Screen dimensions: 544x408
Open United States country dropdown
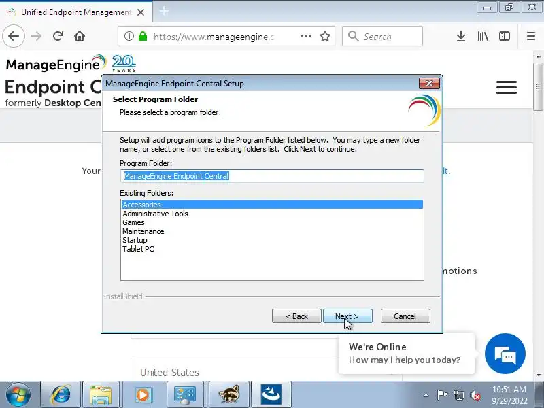(266, 372)
